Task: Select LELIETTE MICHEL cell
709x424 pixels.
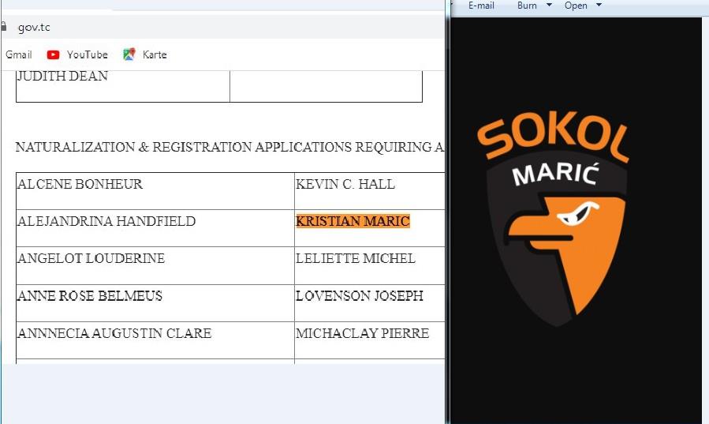Action: point(370,265)
